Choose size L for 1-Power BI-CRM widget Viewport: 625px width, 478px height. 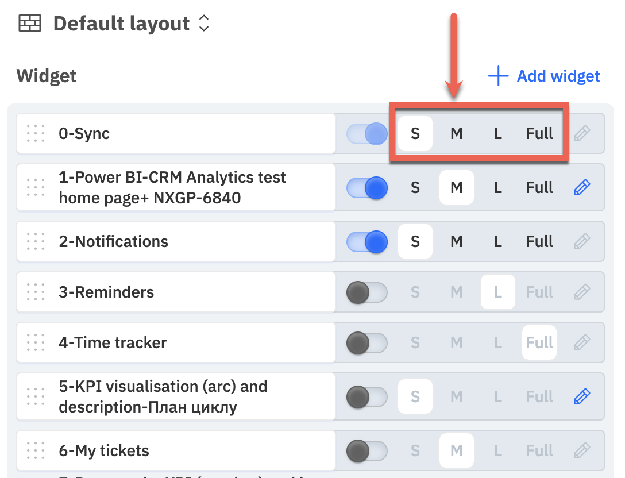[x=498, y=187]
